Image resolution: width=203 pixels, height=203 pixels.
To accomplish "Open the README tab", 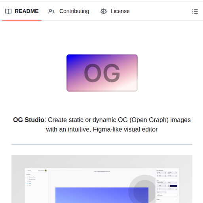I will (22, 11).
